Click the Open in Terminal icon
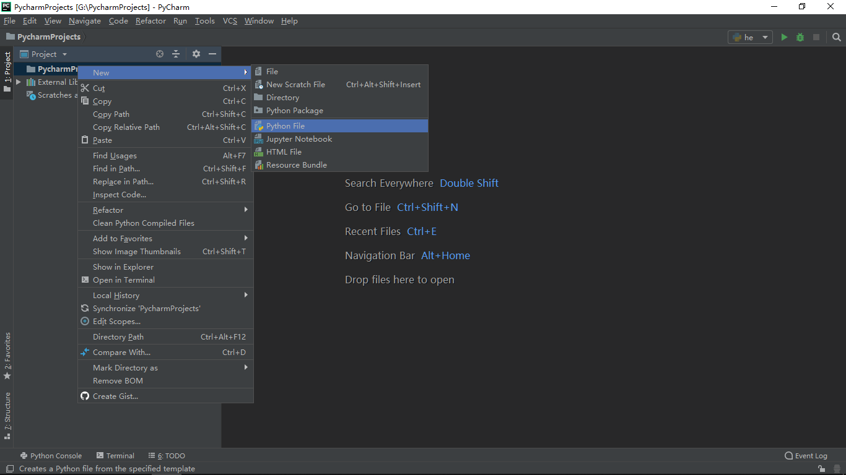This screenshot has width=846, height=475. tap(85, 280)
